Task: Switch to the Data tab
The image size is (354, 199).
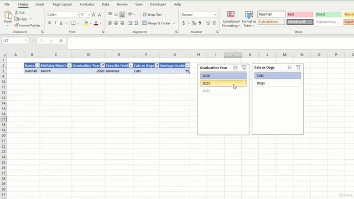Action: click(x=106, y=4)
